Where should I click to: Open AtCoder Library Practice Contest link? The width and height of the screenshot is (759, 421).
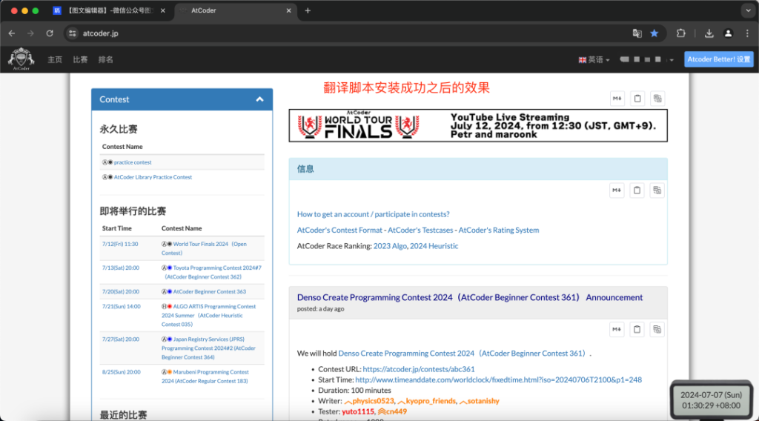tap(153, 177)
